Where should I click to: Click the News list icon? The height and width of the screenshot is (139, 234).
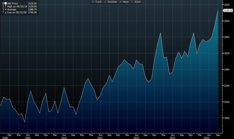point(120,2)
